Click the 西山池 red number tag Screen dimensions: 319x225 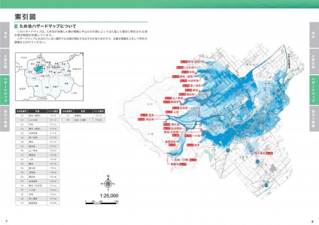[x=141, y=119]
